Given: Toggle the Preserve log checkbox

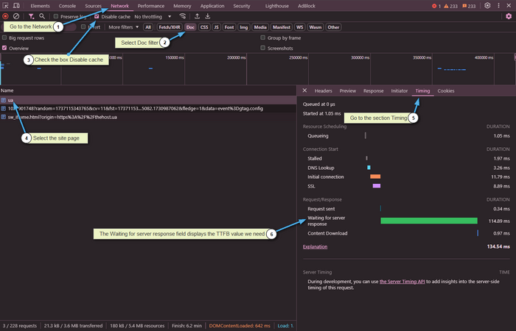Looking at the screenshot, I should (55, 16).
